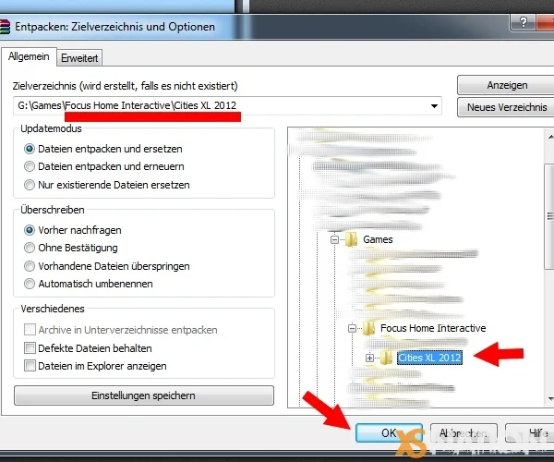Select 'Focus Home Interactive' tree label
This screenshot has width=554, height=462.
coord(433,328)
